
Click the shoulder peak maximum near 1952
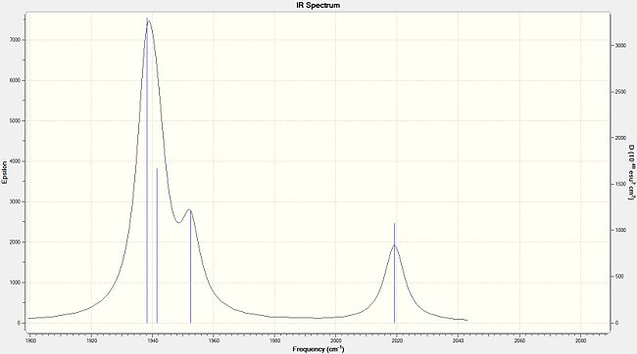(x=189, y=209)
